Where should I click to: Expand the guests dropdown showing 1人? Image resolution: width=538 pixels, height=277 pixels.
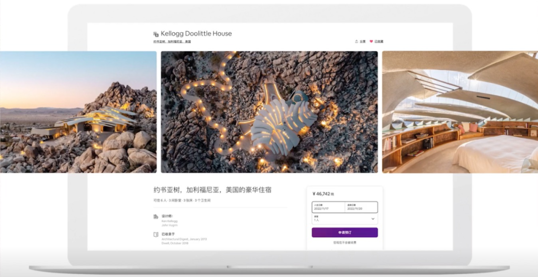click(x=344, y=219)
